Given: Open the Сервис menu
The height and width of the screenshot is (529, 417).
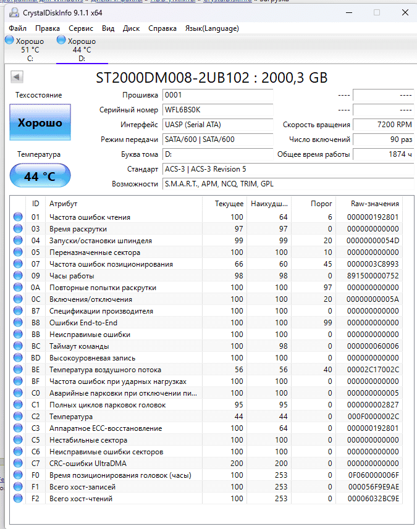Looking at the screenshot, I should 80,28.
